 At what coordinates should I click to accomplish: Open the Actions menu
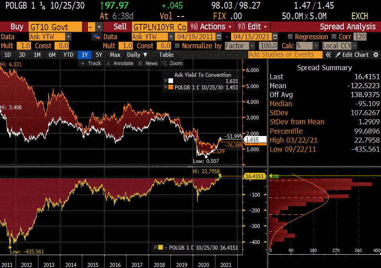pyautogui.click(x=211, y=27)
